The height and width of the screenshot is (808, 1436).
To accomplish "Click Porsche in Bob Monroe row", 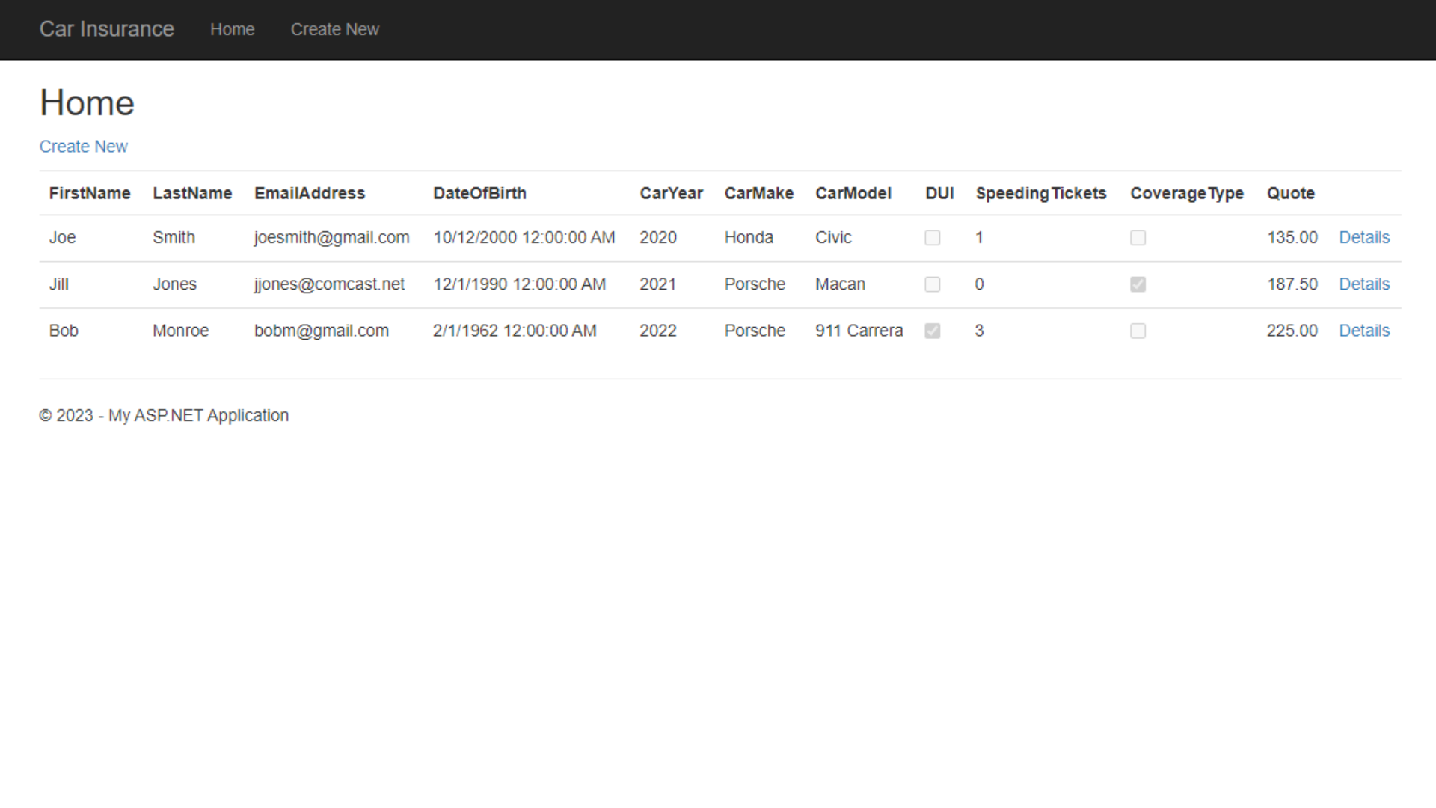I will 755,331.
